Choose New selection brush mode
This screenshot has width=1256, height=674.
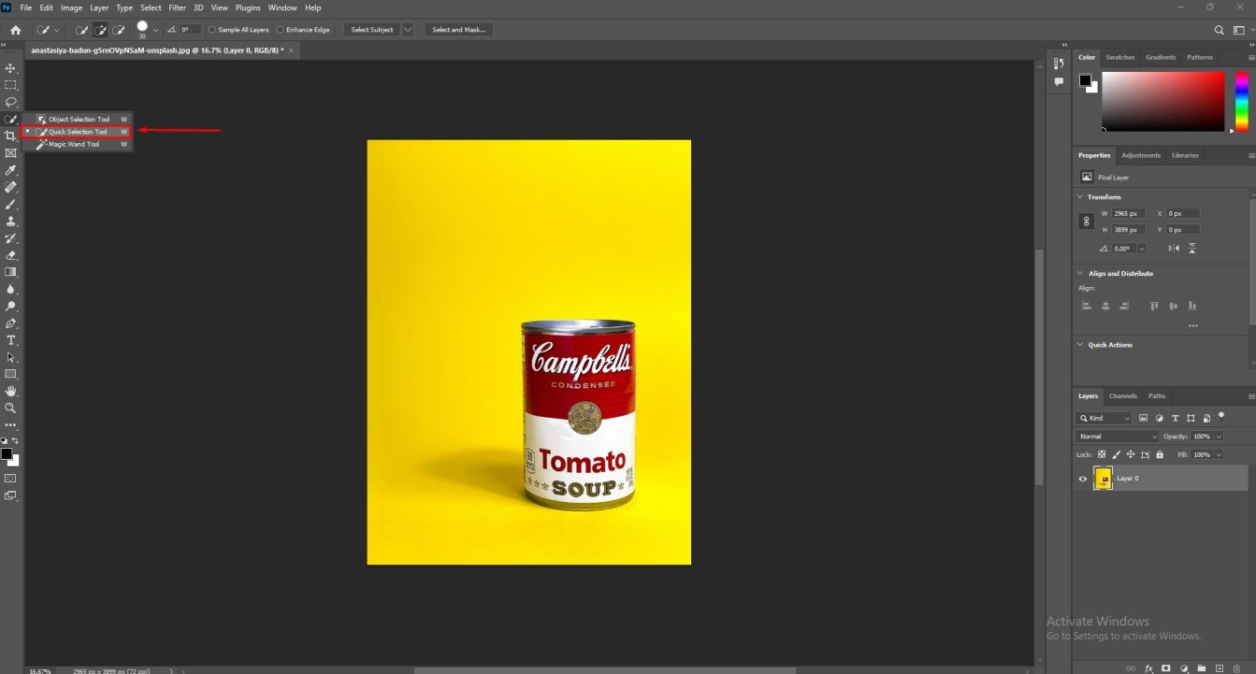pos(82,30)
